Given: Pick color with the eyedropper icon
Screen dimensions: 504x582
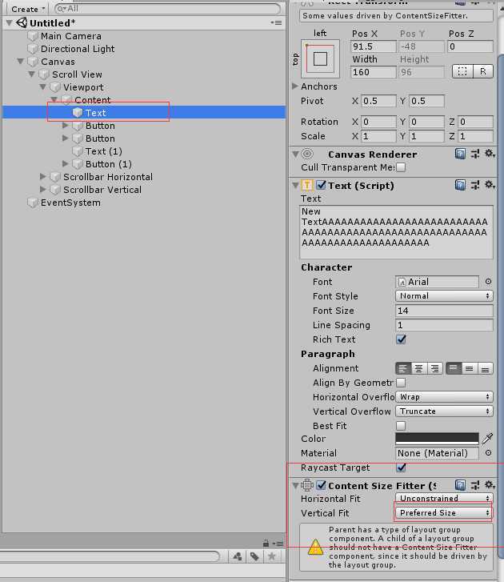Looking at the screenshot, I should coord(487,439).
